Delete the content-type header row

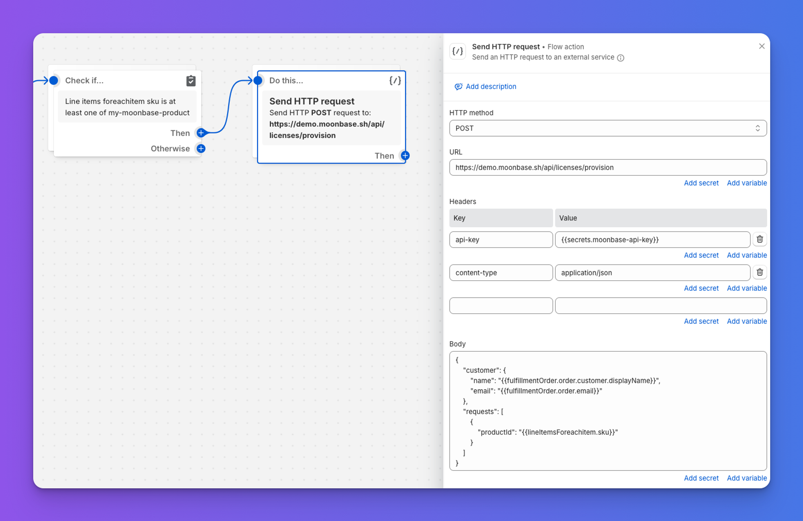pos(760,272)
